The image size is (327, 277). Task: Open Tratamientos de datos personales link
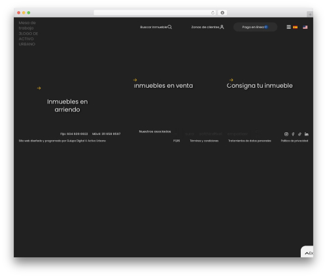click(x=250, y=141)
